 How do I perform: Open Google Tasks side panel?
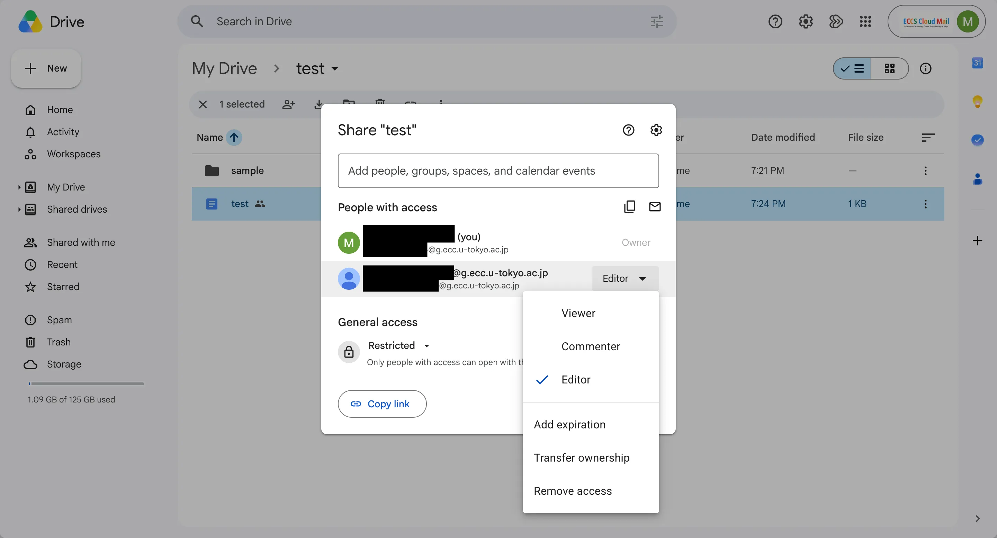point(978,140)
